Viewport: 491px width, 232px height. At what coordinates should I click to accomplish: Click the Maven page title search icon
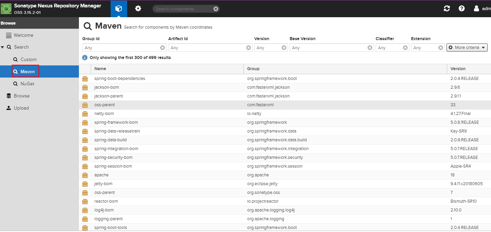(88, 26)
